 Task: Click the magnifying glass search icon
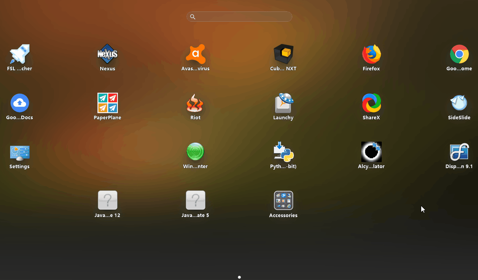coord(192,17)
